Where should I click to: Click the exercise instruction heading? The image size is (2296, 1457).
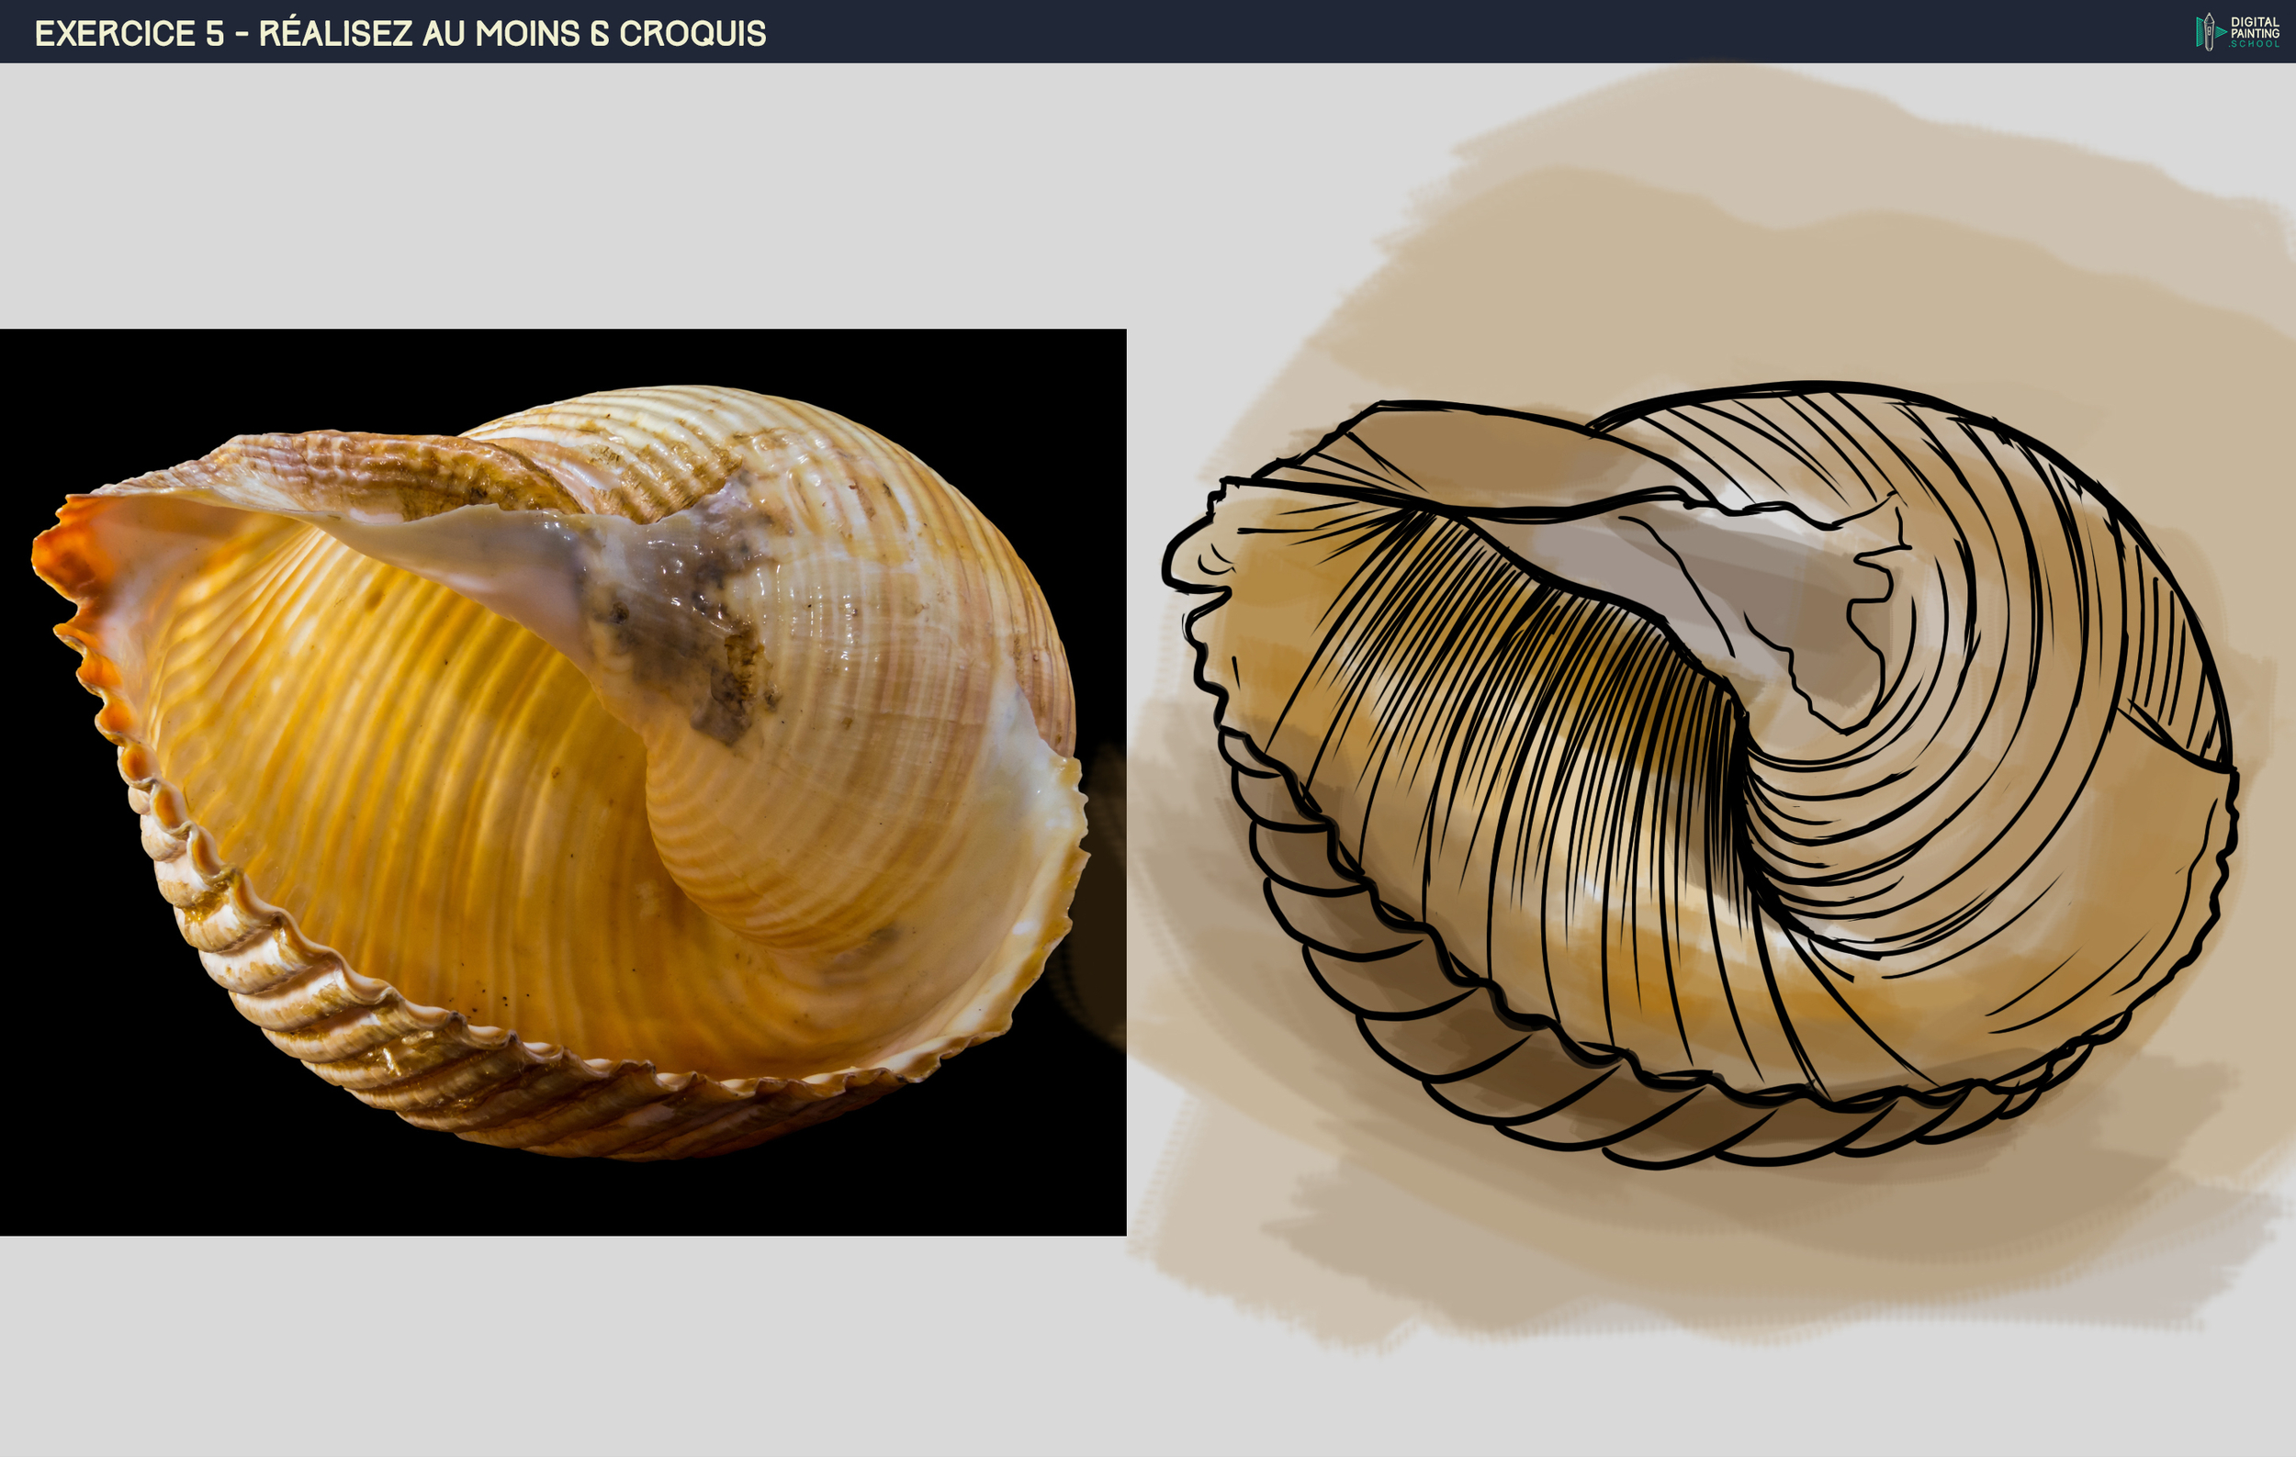click(400, 31)
